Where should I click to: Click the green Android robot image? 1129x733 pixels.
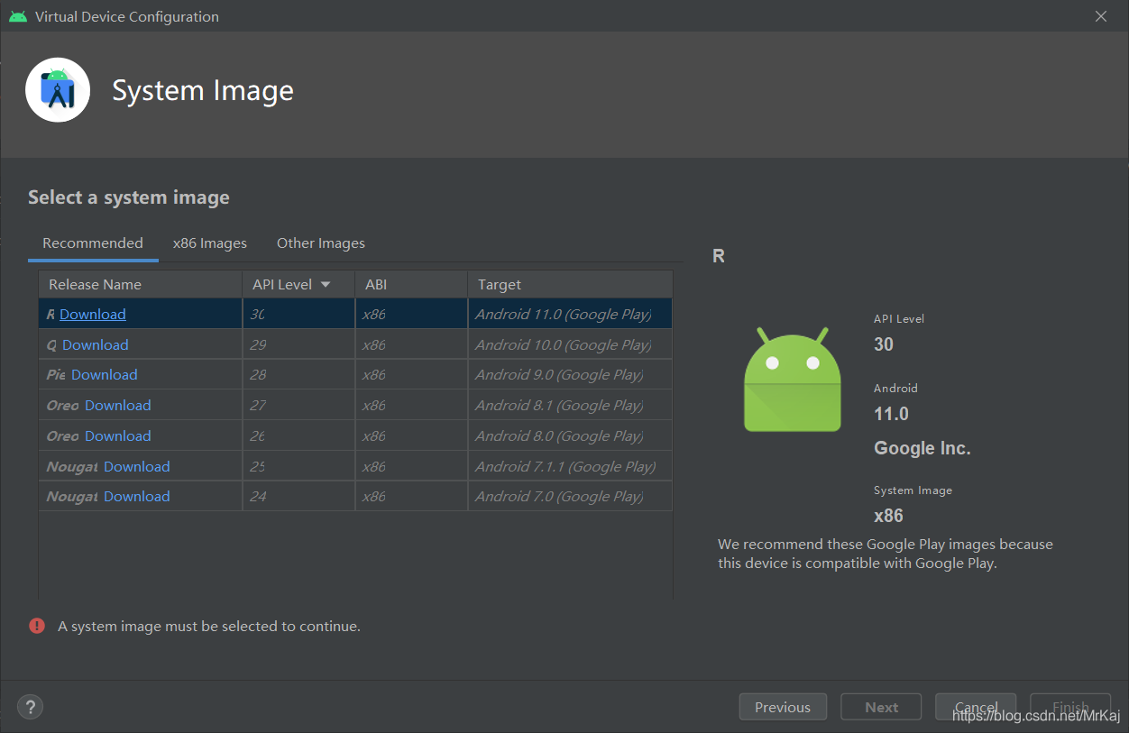[x=792, y=380]
